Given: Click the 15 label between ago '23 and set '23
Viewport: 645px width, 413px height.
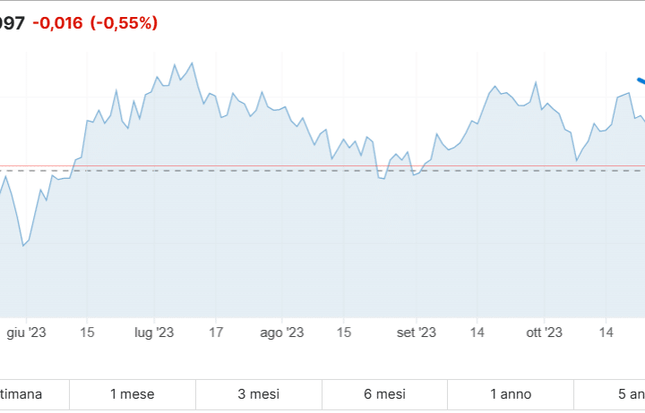Looking at the screenshot, I should pos(344,333).
